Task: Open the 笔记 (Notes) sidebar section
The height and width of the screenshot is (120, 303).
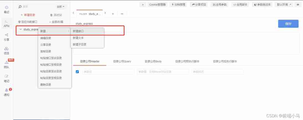Action: tap(7, 78)
